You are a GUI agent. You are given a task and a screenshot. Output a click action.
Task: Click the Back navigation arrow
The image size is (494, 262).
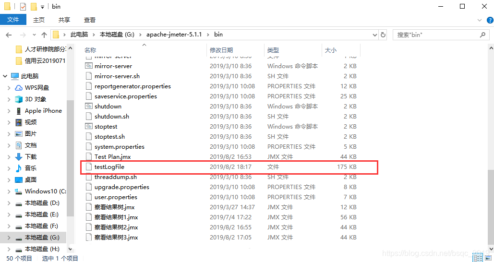[x=9, y=35]
